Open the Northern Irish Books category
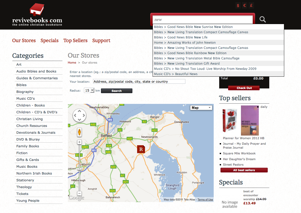Image resolution: width=301 pixels, height=213 pixels. (34, 173)
